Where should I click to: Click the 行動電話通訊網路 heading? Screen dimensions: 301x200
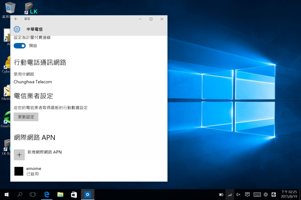coord(40,62)
